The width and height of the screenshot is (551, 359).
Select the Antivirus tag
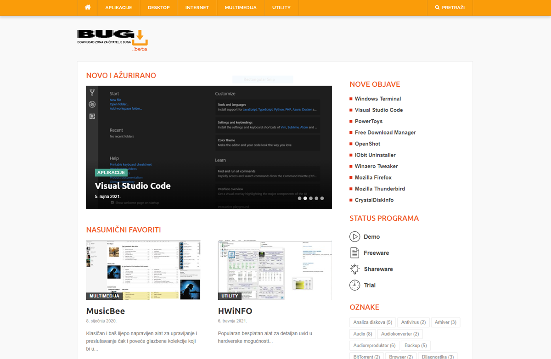pyautogui.click(x=413, y=322)
